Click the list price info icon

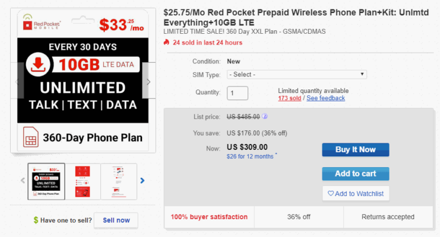pyautogui.click(x=264, y=117)
